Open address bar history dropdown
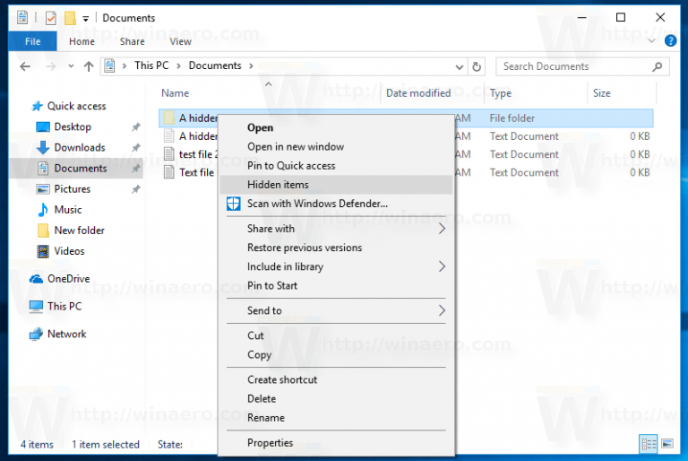This screenshot has height=461, width=688. [x=459, y=66]
